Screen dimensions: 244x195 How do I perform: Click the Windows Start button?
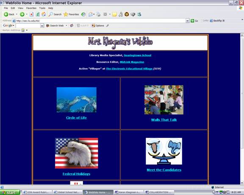click(x=10, y=192)
